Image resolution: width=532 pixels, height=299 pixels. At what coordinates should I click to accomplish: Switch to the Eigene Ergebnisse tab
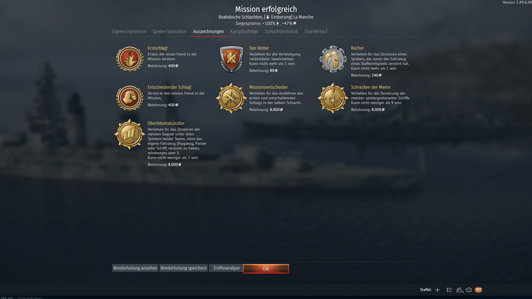click(129, 31)
